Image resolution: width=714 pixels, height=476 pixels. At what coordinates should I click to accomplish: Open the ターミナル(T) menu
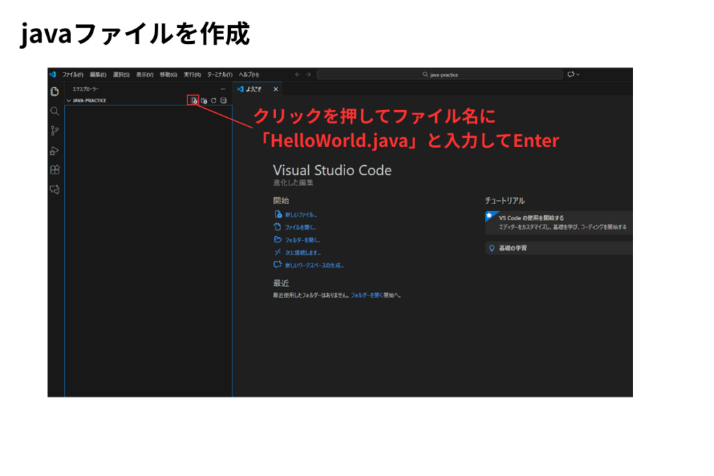pos(220,75)
